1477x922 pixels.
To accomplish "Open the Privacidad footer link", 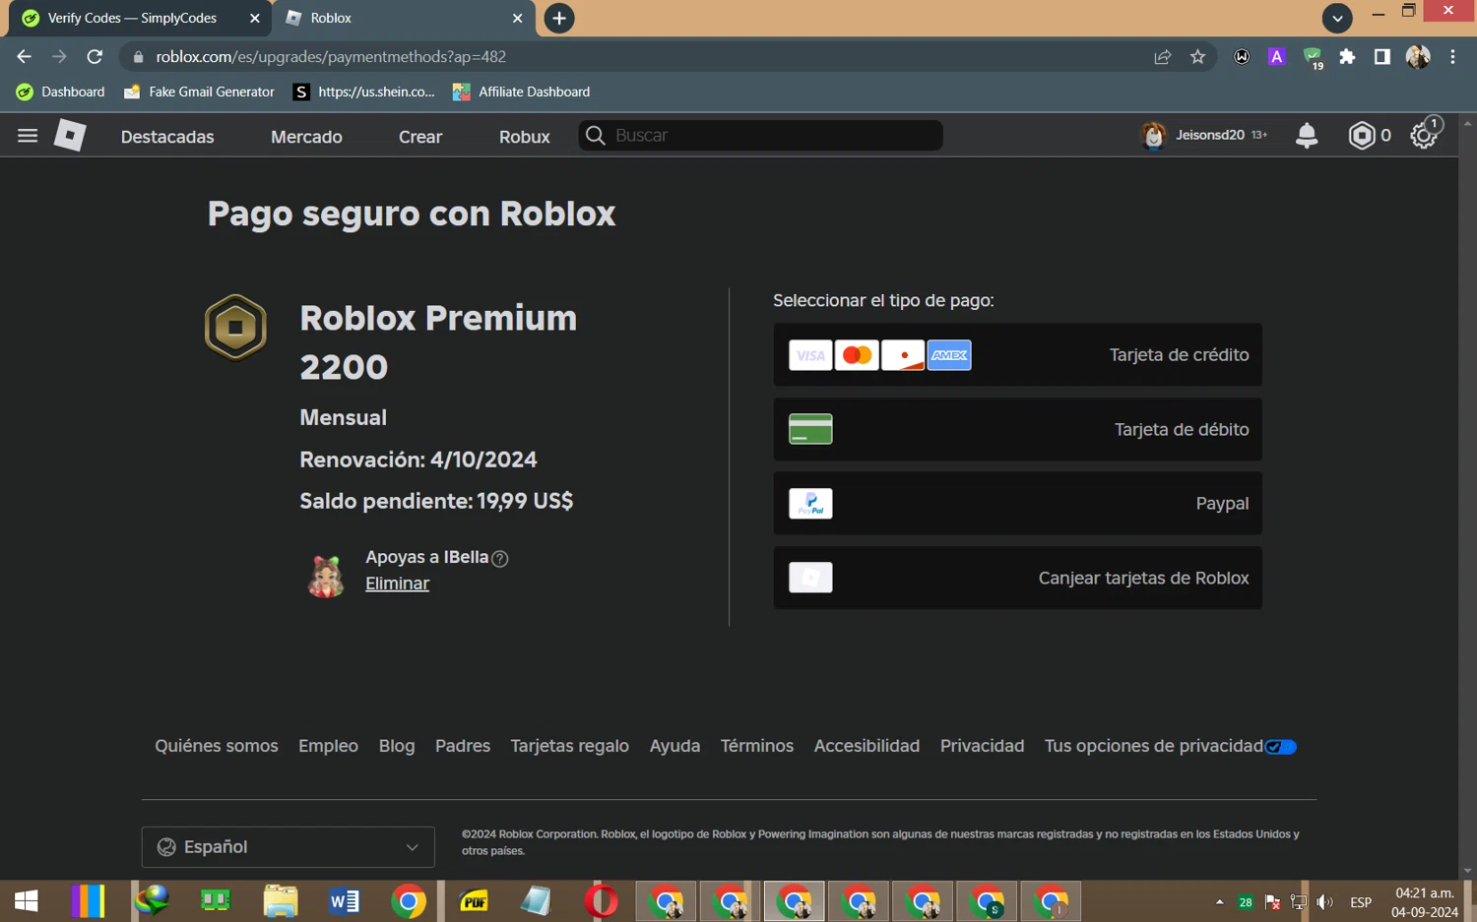I will pyautogui.click(x=982, y=746).
